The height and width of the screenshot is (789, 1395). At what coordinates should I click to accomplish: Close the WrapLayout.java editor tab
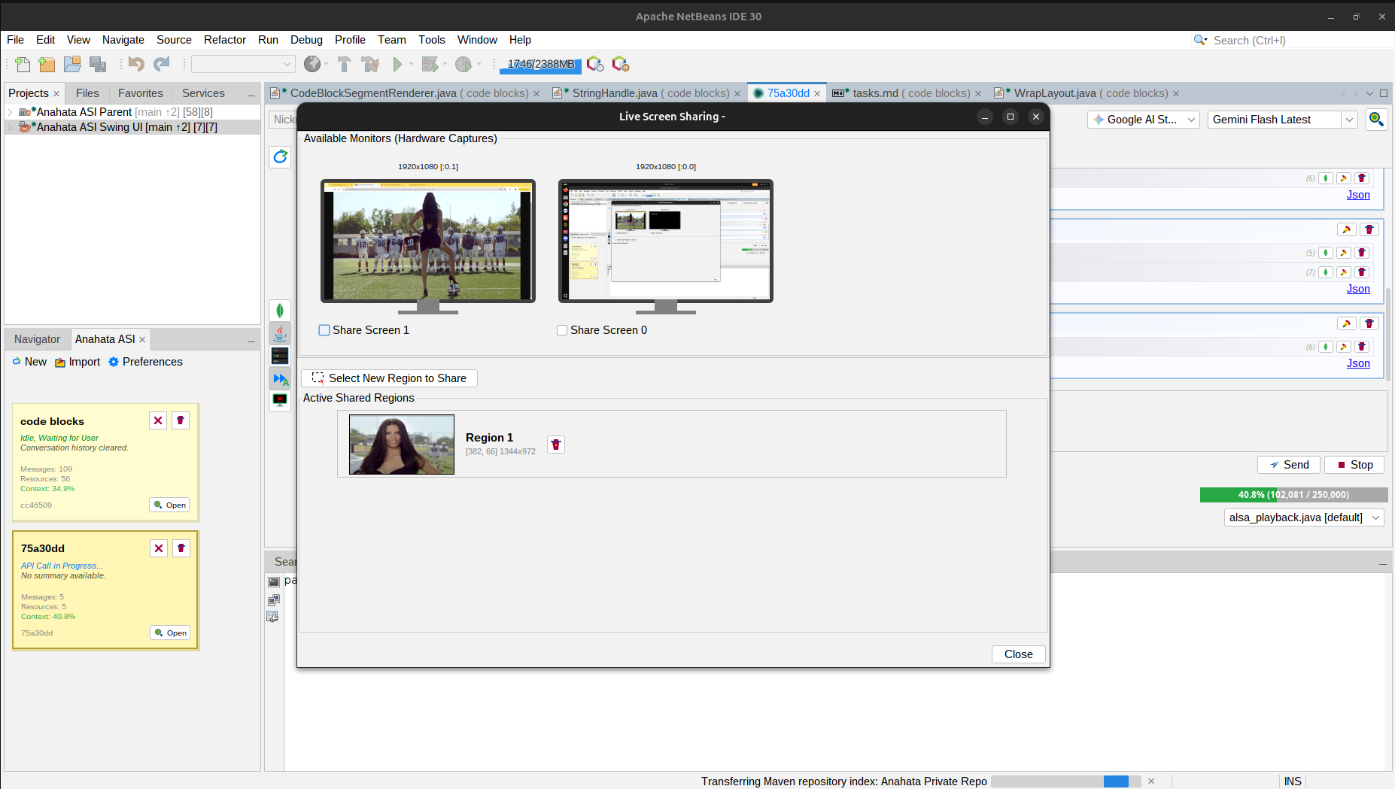click(1176, 94)
